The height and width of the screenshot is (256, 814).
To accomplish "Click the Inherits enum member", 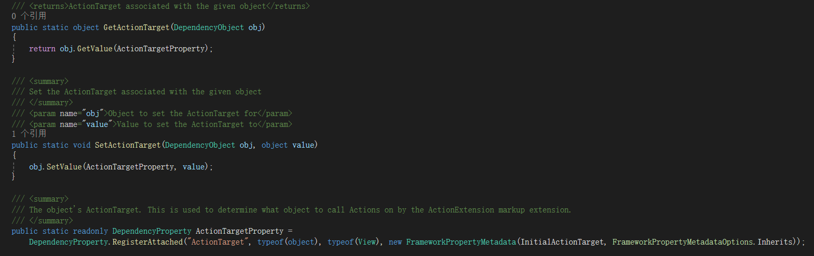I will (775, 242).
